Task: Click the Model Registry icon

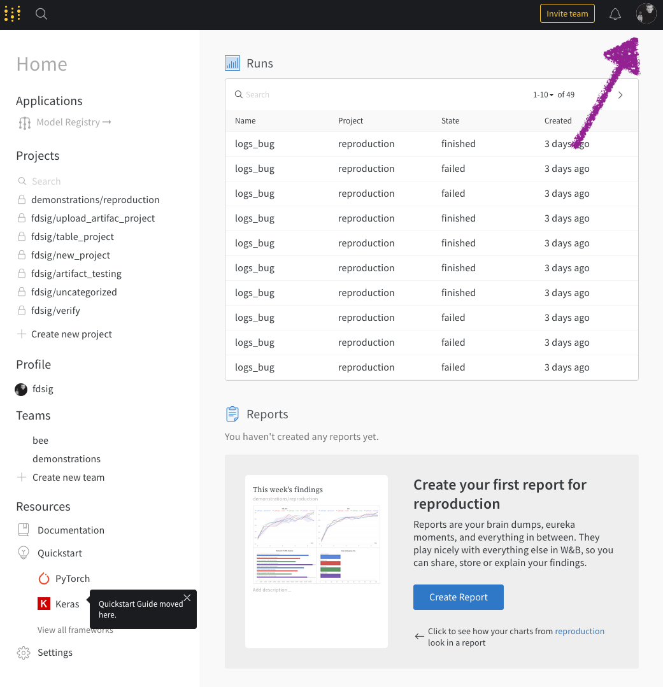Action: tap(25, 123)
